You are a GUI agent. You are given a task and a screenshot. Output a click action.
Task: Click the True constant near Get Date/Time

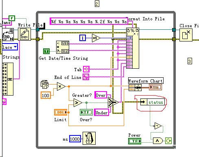[x=46, y=51]
